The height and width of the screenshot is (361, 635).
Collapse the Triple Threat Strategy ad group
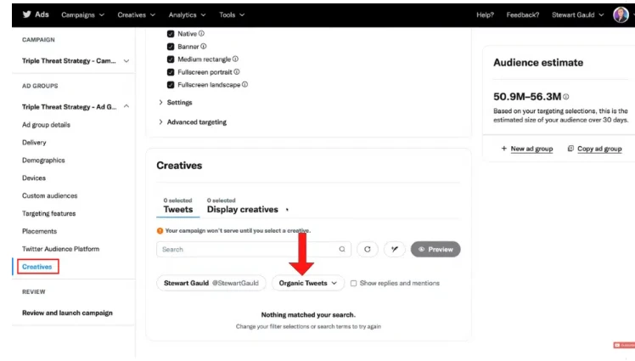pos(126,106)
